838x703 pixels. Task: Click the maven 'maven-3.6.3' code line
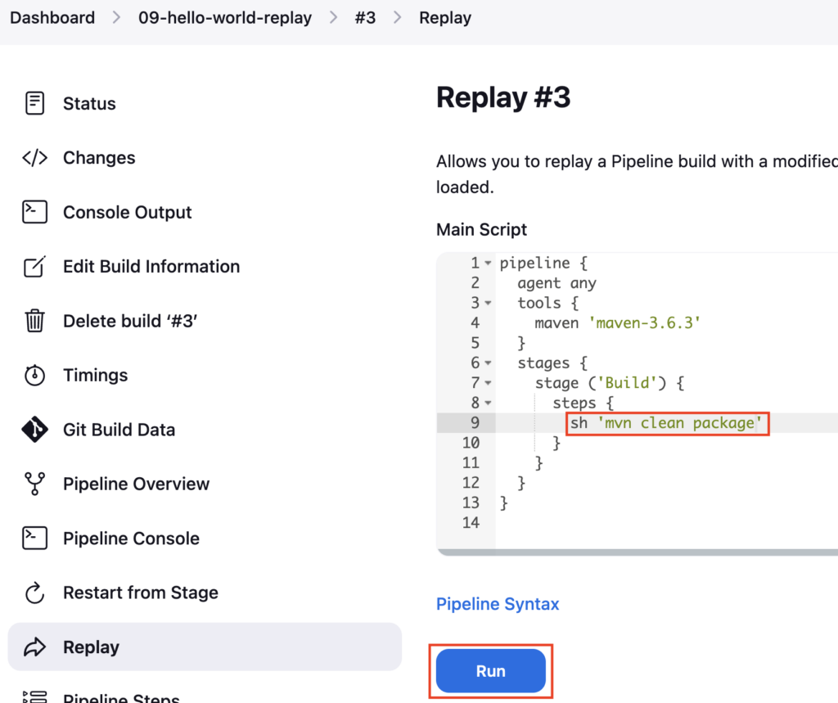617,323
